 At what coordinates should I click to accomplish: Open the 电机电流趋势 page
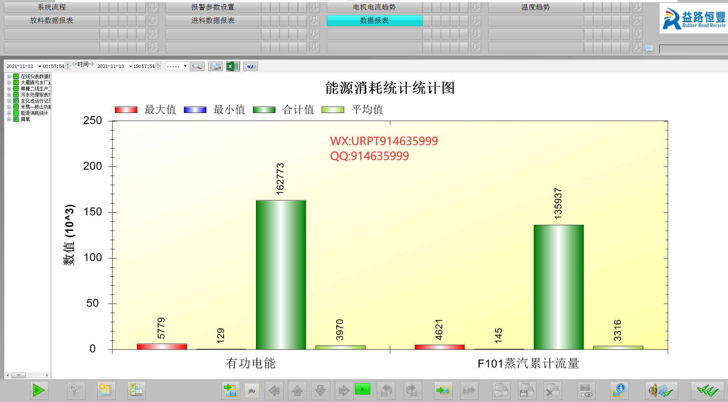[374, 7]
